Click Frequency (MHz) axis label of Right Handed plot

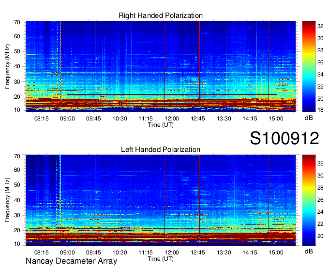click(7, 66)
